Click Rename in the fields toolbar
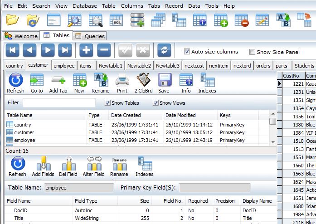The image size is (316, 224). [119, 167]
